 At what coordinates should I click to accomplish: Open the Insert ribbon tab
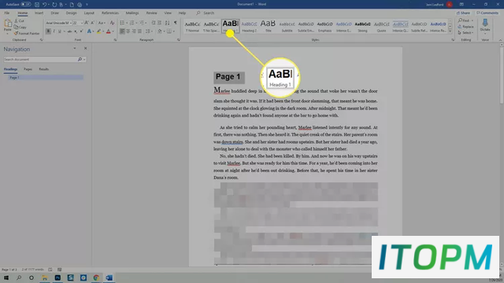tap(39, 13)
